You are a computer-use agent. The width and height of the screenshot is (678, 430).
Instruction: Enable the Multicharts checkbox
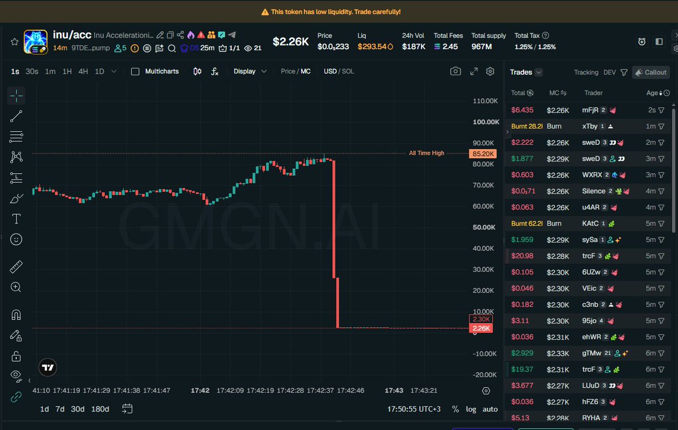tap(135, 71)
